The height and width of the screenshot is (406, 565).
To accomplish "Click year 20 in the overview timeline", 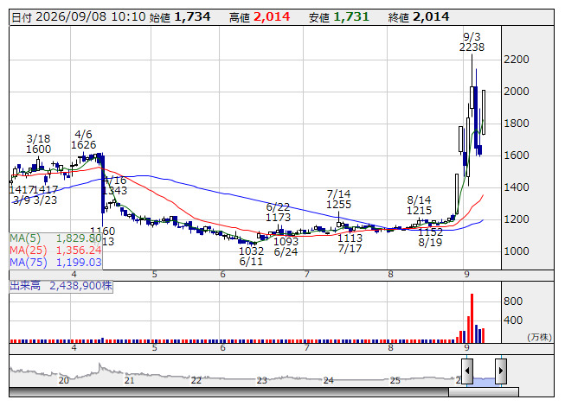I will click(x=64, y=380).
